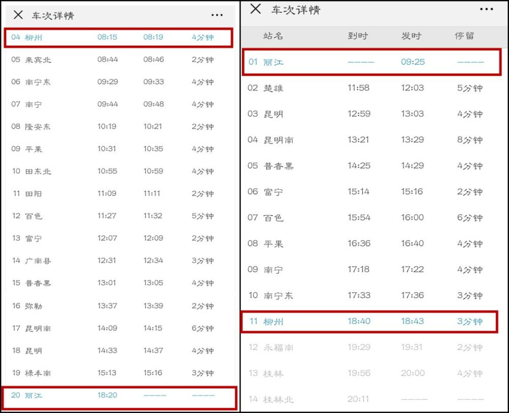
Task: Select the 20 丽江 terminal station row
Action: click(119, 397)
